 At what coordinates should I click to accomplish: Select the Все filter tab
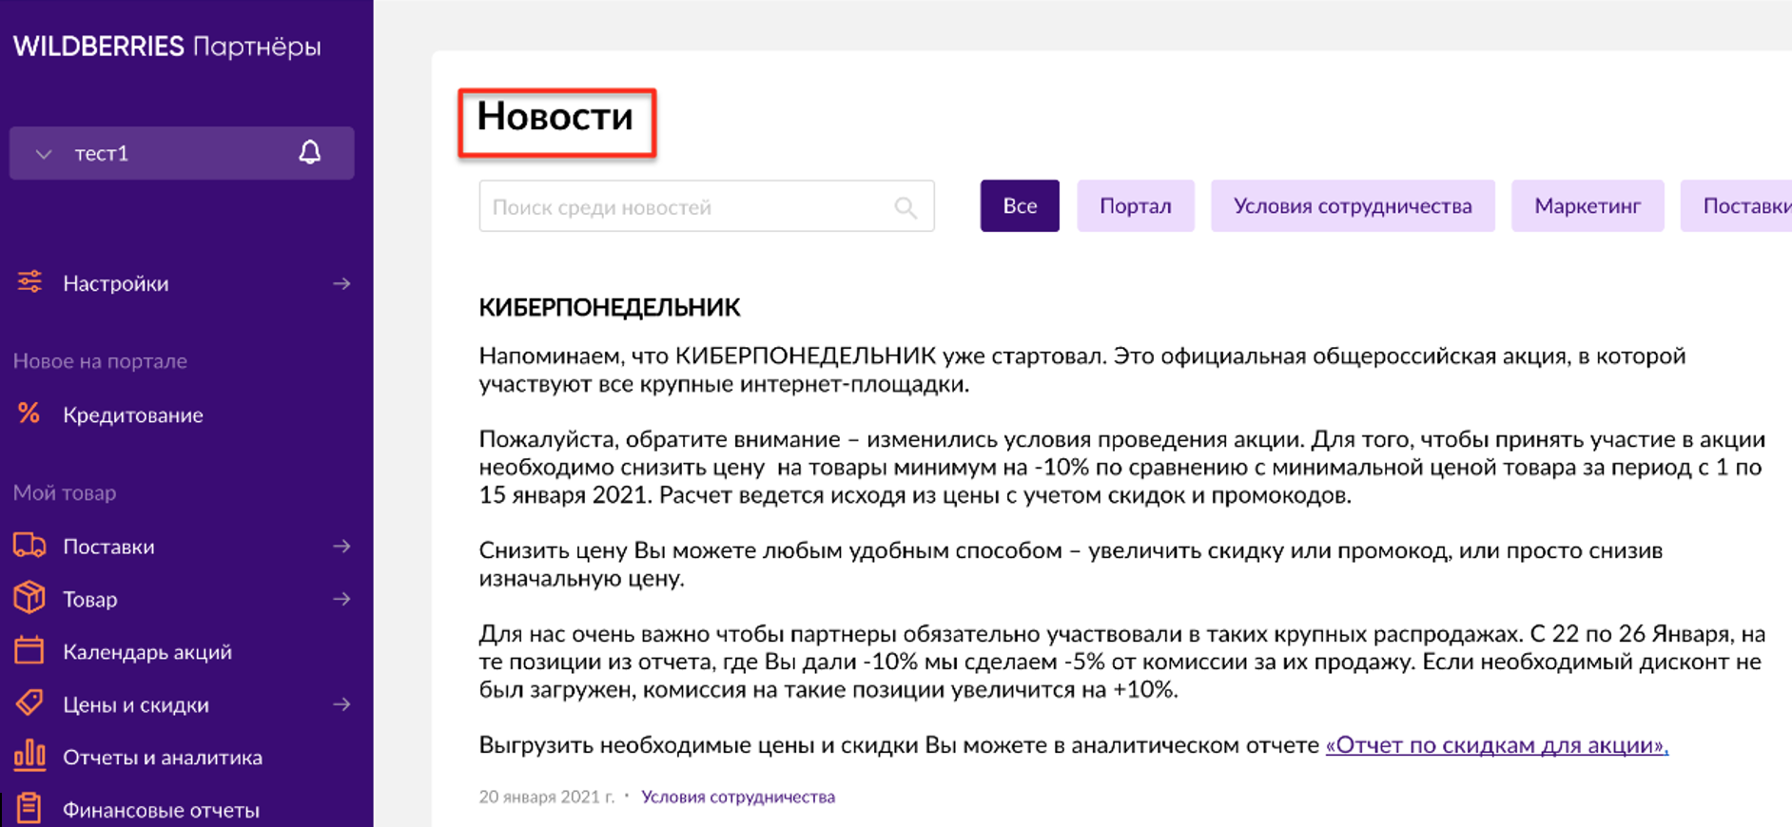[x=1020, y=205]
